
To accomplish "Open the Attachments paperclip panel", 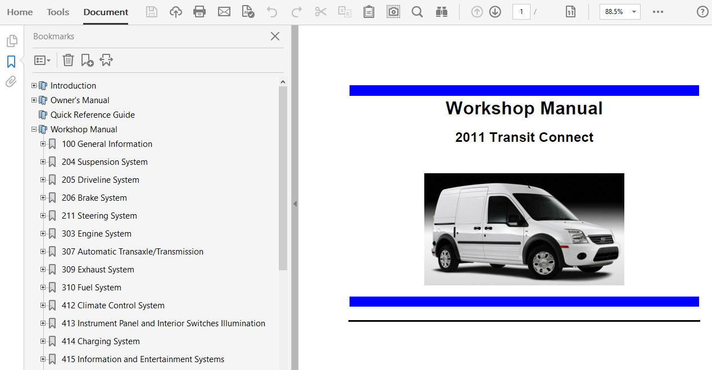I will (11, 82).
